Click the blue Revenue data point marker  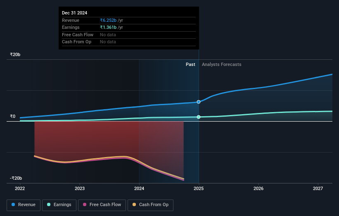click(199, 102)
